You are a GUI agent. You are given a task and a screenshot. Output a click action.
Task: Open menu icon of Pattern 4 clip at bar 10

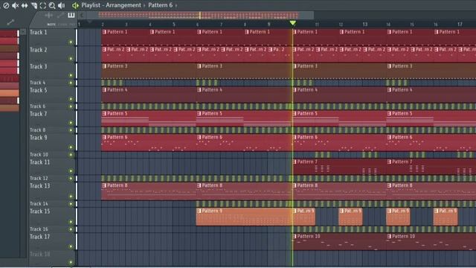(295, 90)
